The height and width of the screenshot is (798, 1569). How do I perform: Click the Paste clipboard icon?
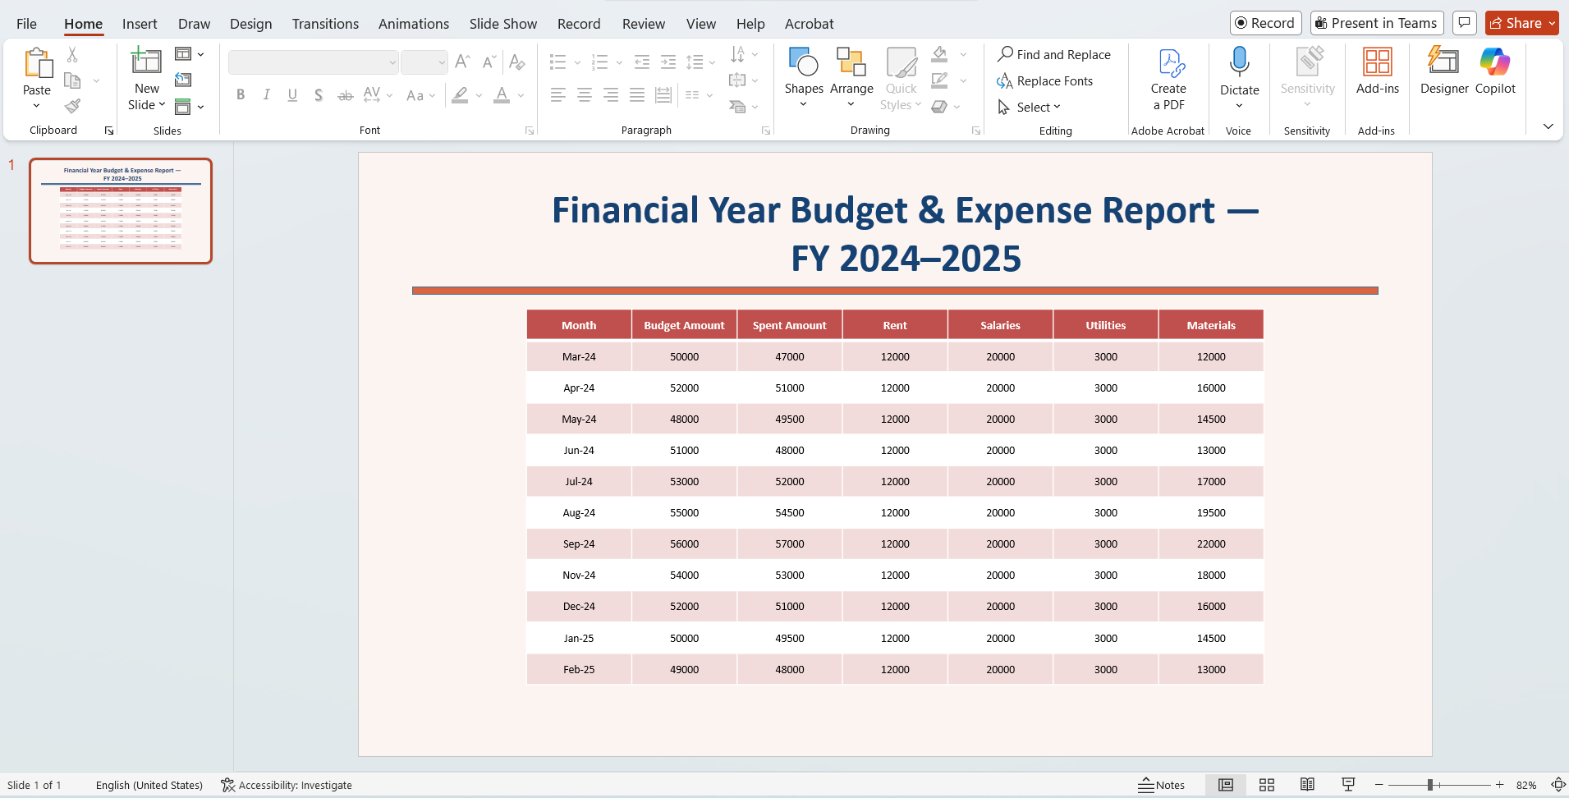pyautogui.click(x=37, y=63)
